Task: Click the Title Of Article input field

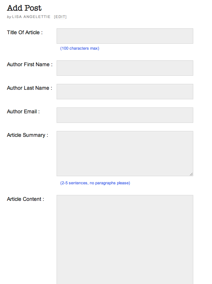Action: [x=125, y=36]
